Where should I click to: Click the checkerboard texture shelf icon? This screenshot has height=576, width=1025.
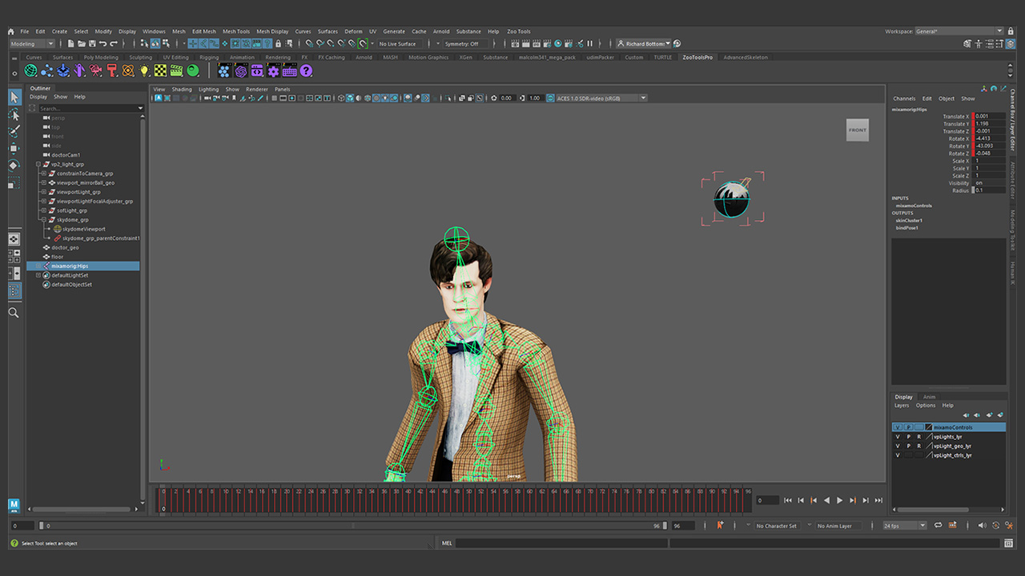pyautogui.click(x=160, y=70)
